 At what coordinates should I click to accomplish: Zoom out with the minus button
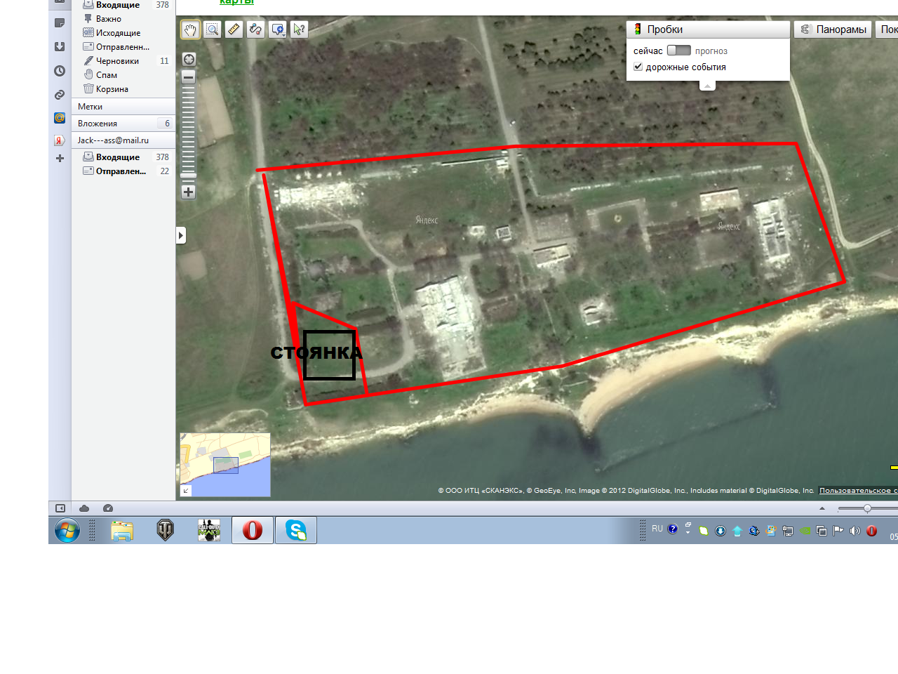pos(189,77)
